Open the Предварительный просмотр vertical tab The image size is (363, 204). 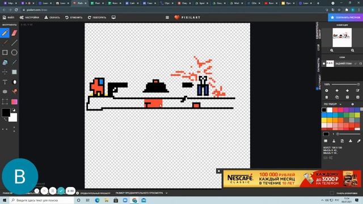tap(319, 31)
